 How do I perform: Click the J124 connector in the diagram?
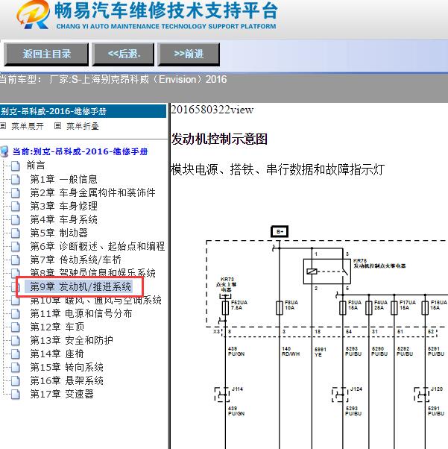(x=340, y=395)
